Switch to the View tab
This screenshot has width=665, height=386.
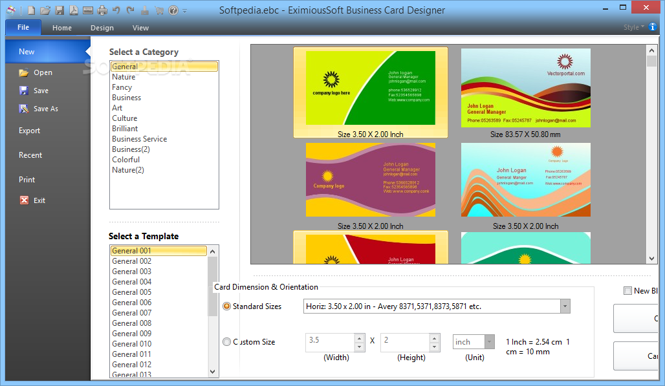click(x=140, y=28)
